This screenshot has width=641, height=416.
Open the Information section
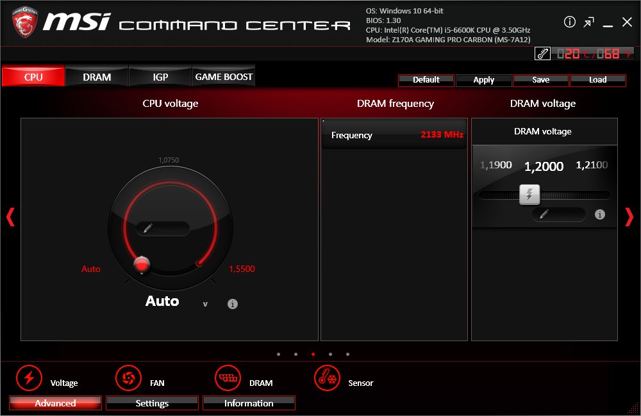tap(249, 403)
